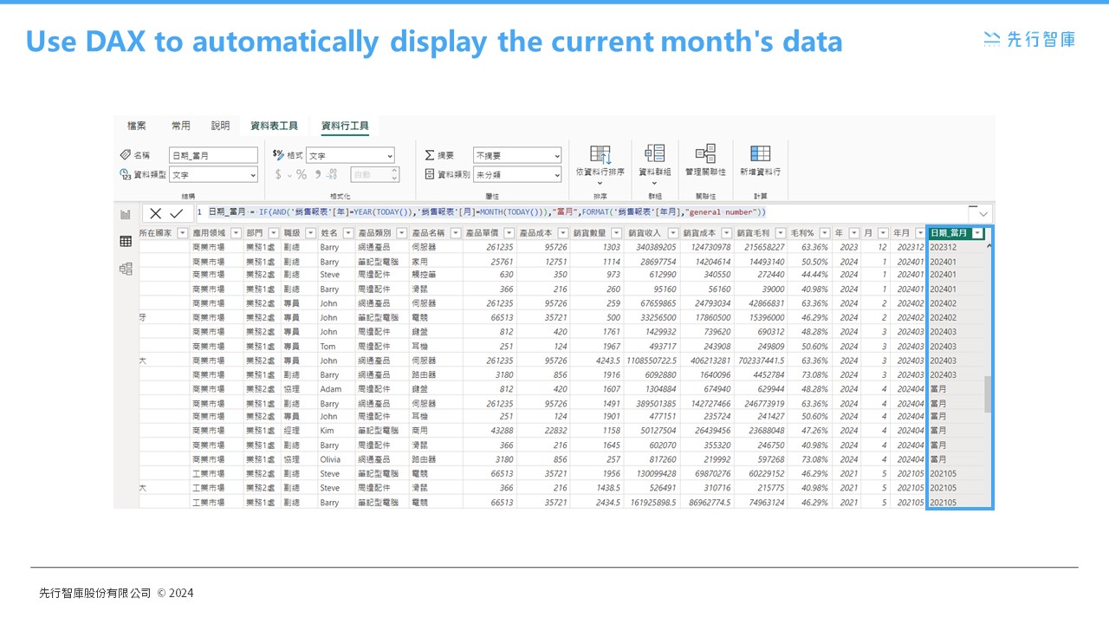Open the 資料類別 data category dropdown

coord(517,175)
